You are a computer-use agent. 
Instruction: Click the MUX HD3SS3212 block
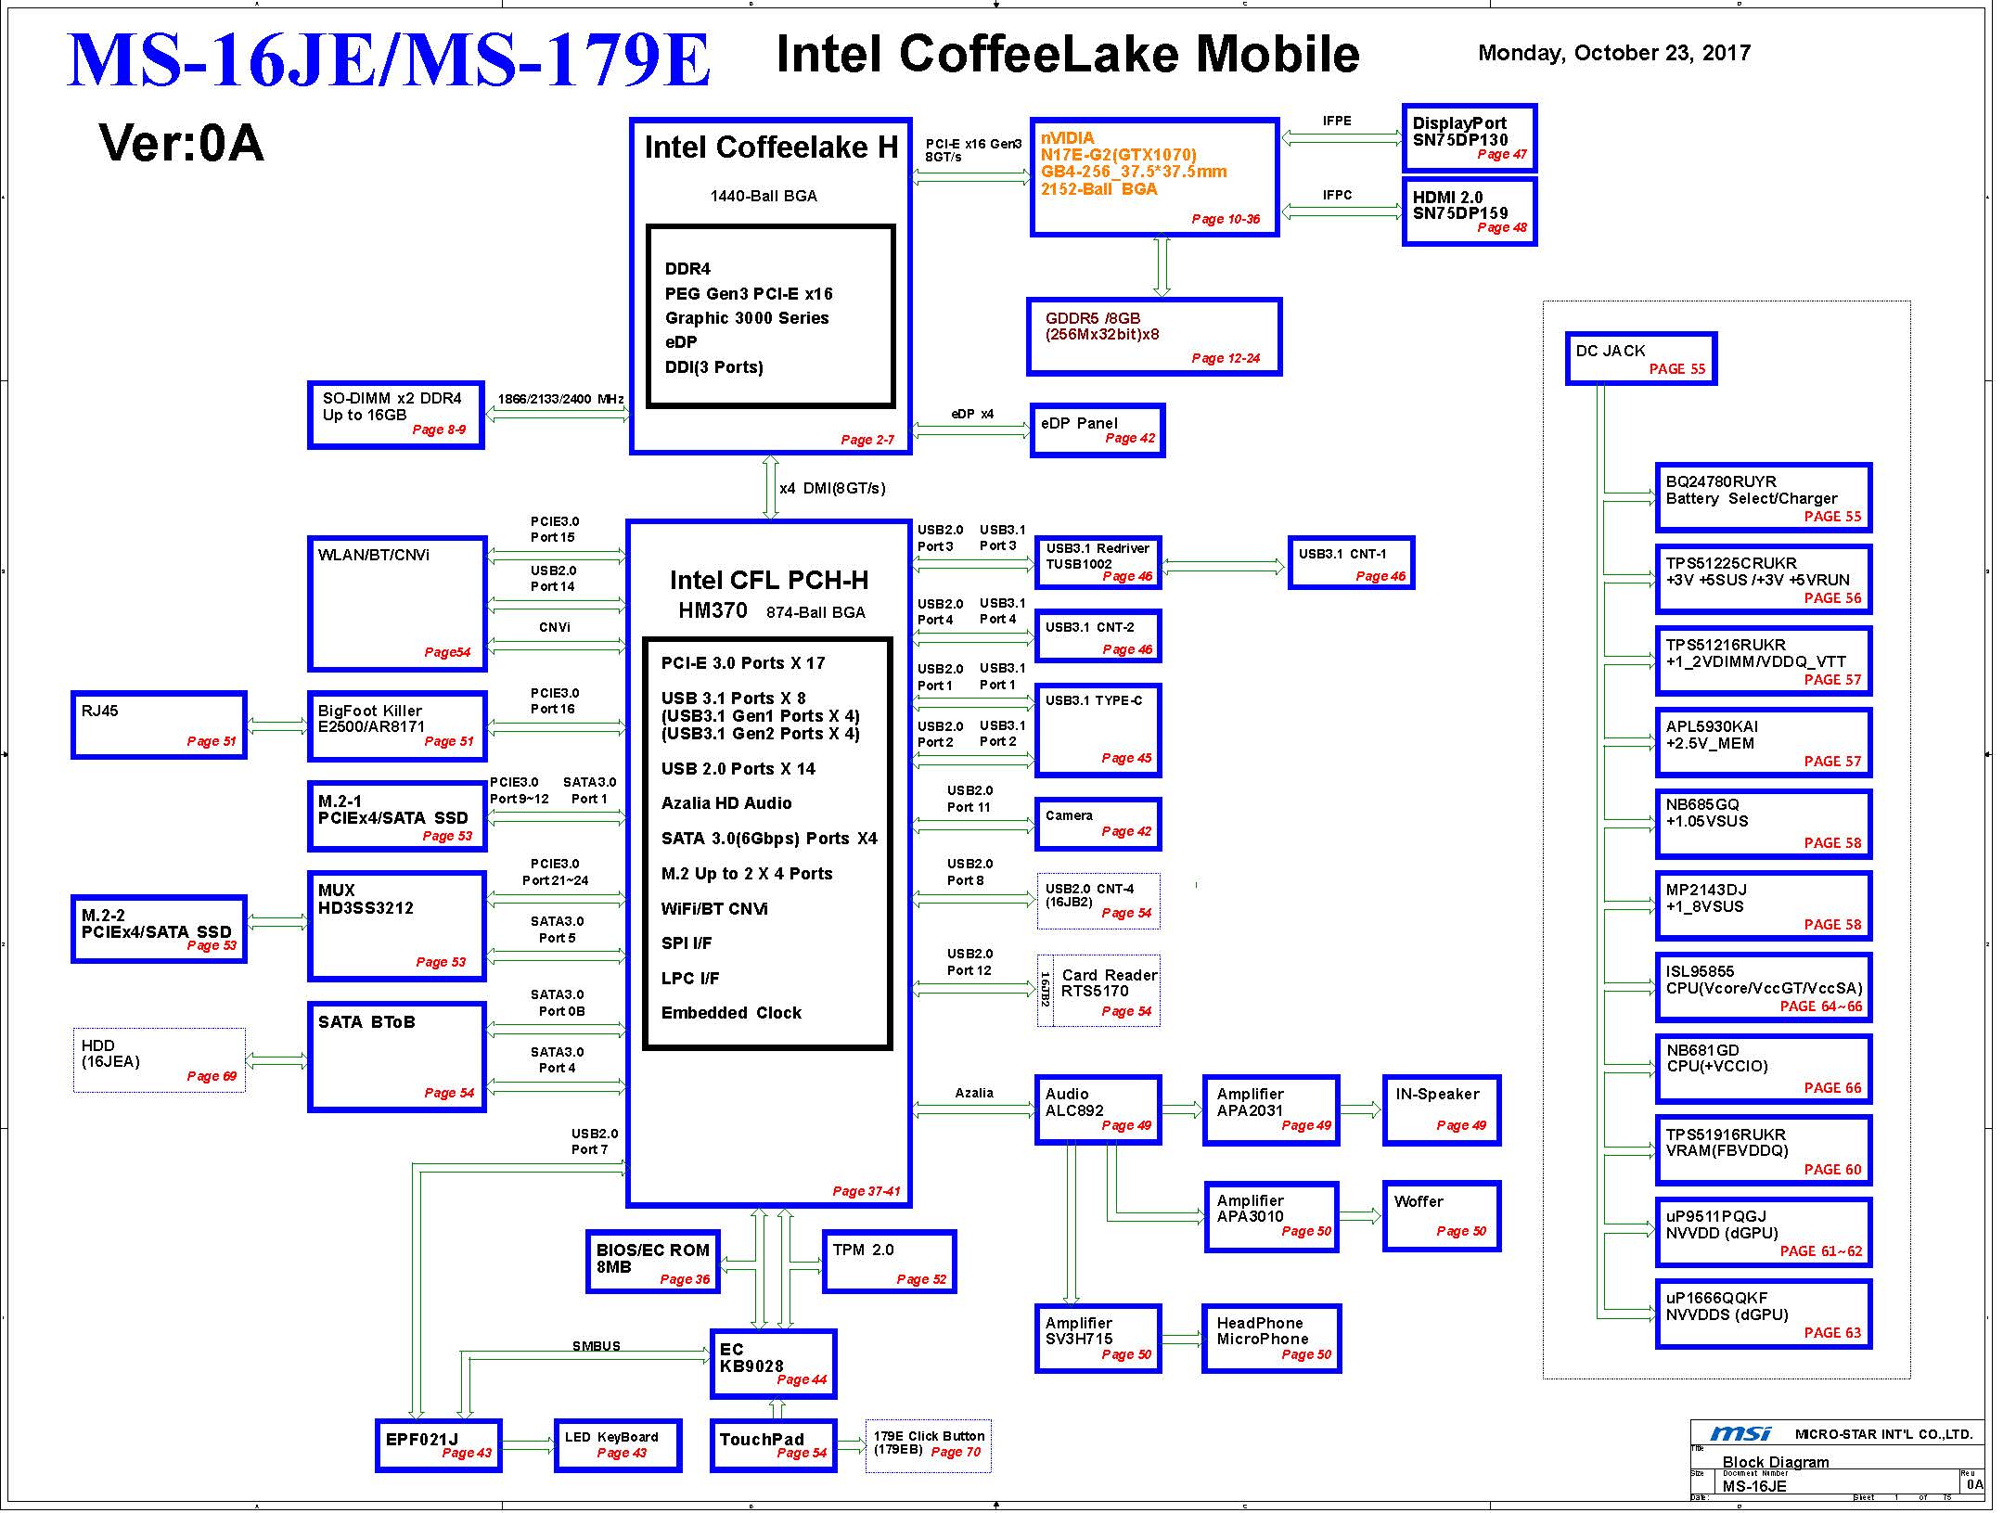coord(397,925)
